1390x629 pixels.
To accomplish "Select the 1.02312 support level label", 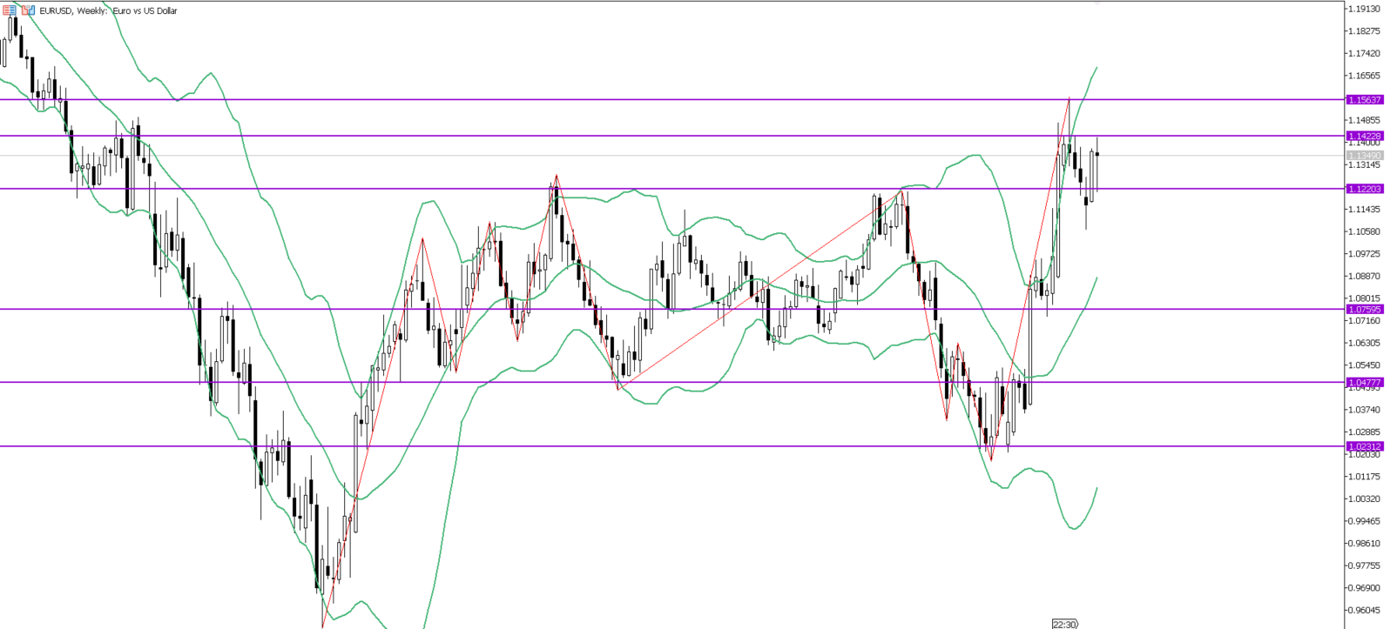I will pyautogui.click(x=1365, y=446).
